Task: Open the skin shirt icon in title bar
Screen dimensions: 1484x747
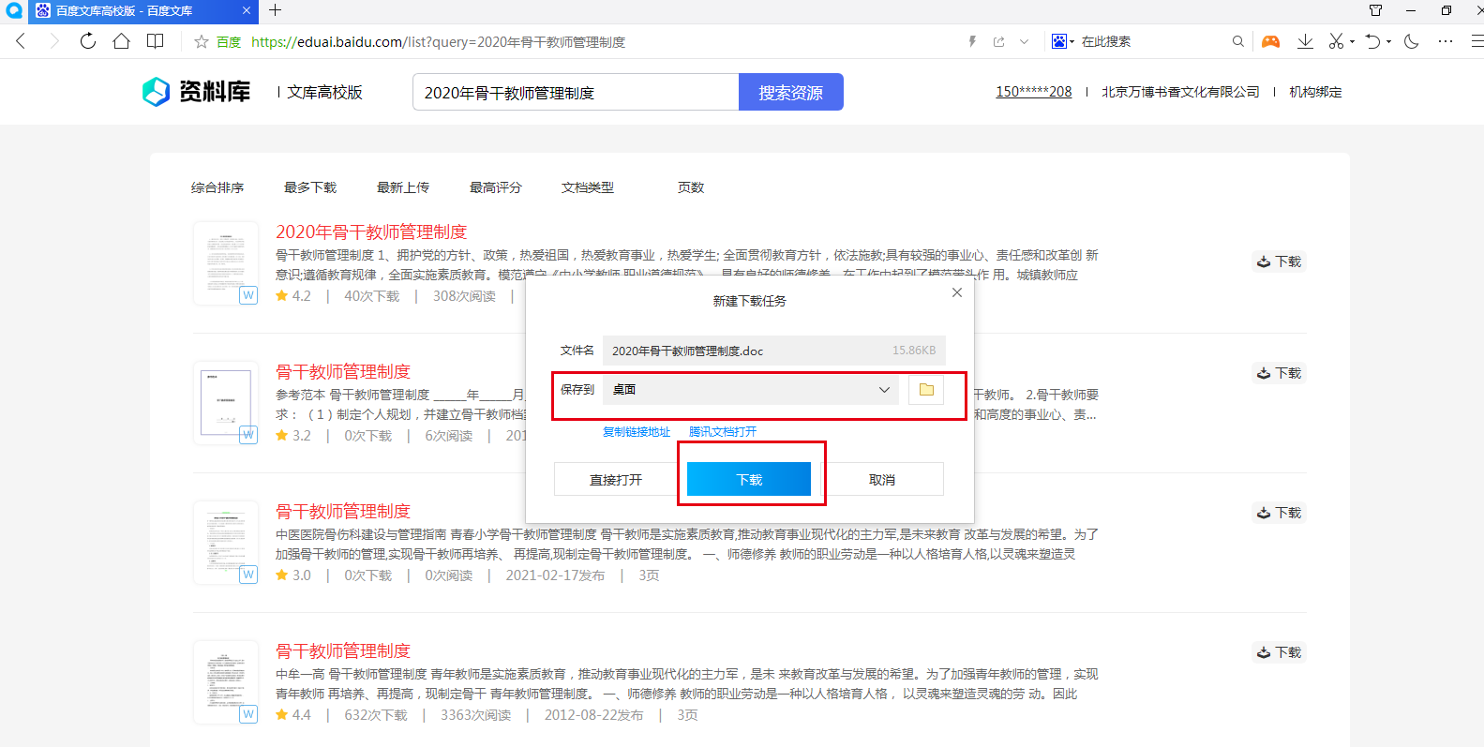Action: click(1375, 10)
